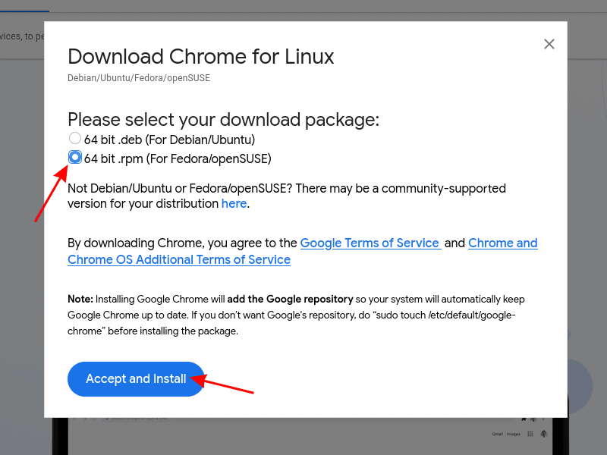Click the 'Download Chrome for Linux' heading
Viewport: 607px width, 455px height.
tap(201, 57)
